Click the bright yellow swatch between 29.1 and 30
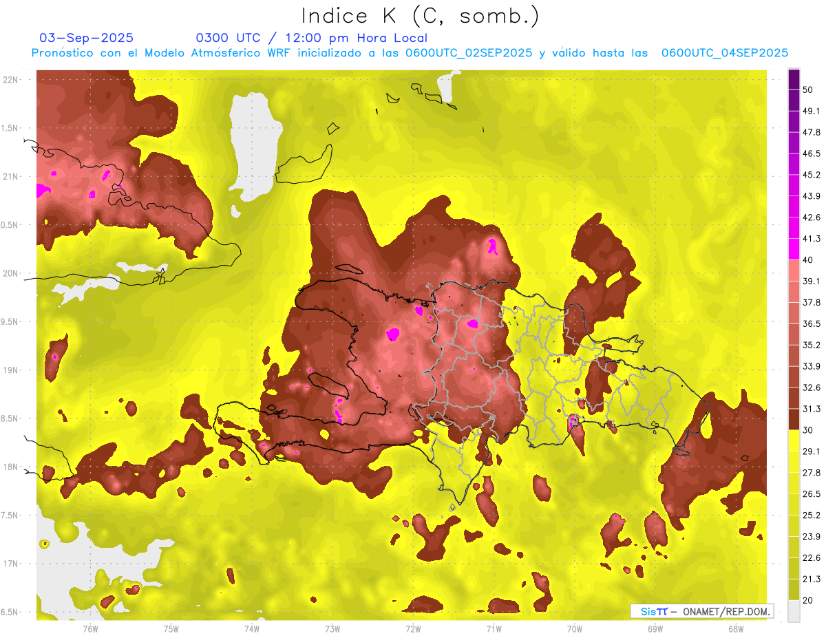826x638 pixels. (794, 440)
